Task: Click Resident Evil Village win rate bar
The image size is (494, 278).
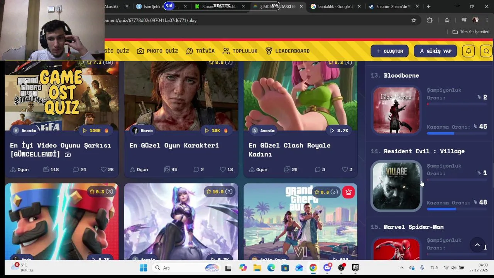Action: click(457, 209)
